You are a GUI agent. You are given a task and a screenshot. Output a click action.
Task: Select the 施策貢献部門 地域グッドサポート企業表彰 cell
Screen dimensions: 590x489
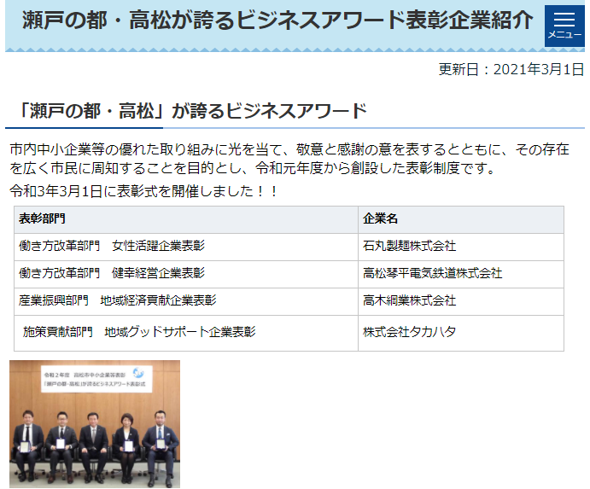(186, 334)
